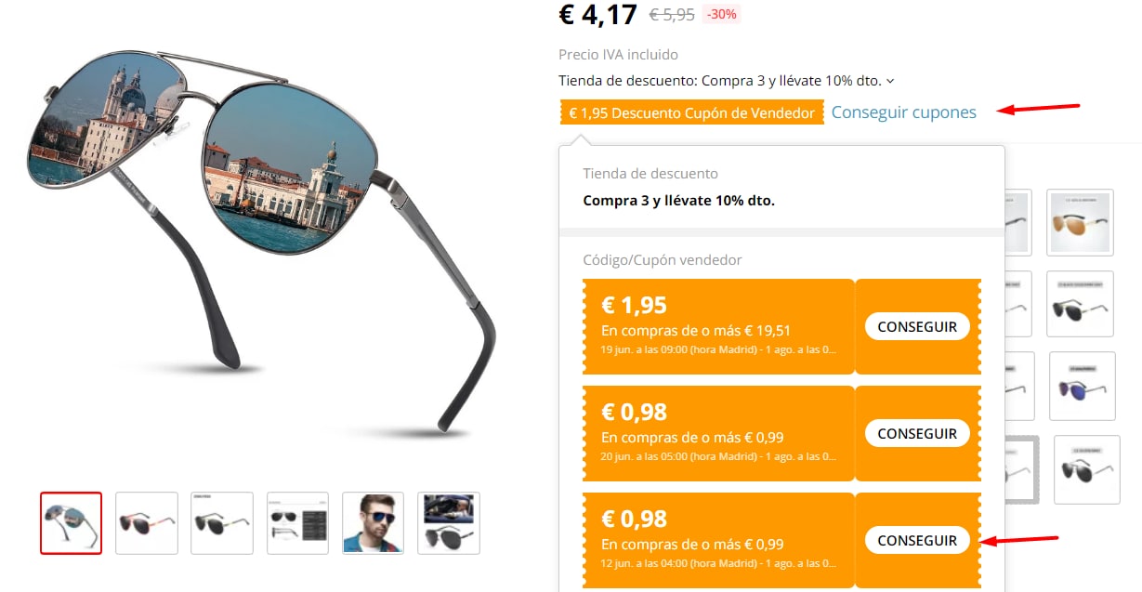
Task: Pick the blue-purple lens sunglasses variant
Action: pyautogui.click(x=1082, y=386)
